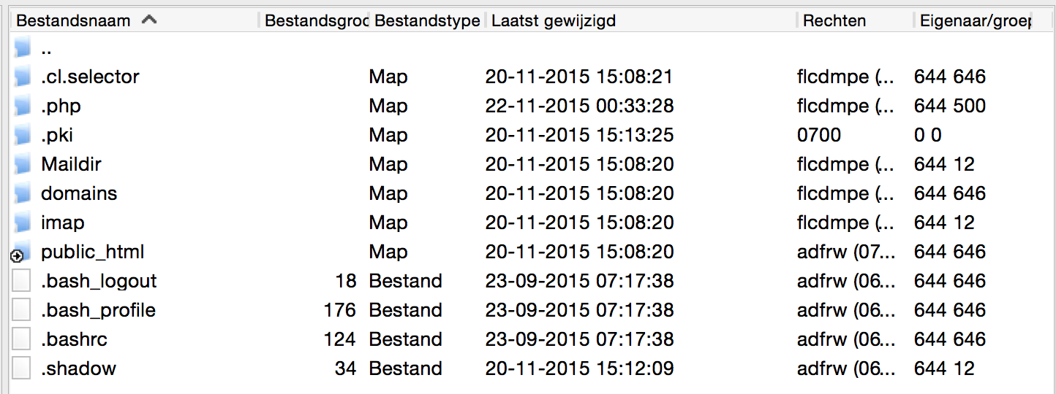1056x394 pixels.
Task: Click the domains folder icon
Action: pyautogui.click(x=23, y=193)
